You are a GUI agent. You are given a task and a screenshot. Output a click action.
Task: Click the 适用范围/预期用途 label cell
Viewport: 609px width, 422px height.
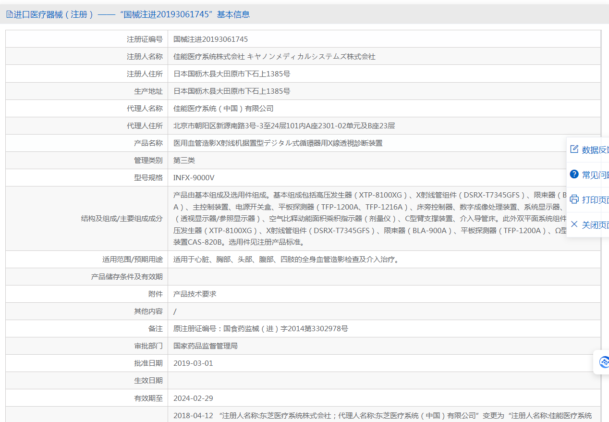[x=86, y=259]
